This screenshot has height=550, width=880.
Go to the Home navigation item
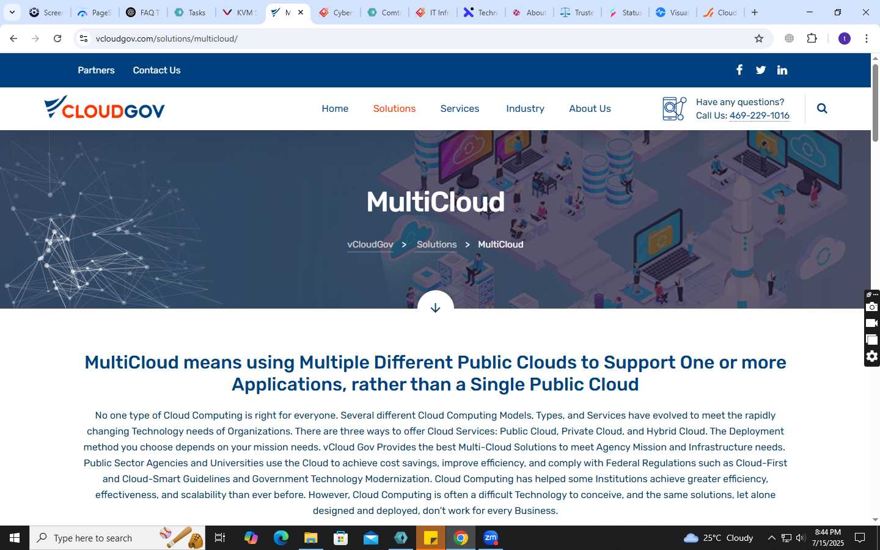pos(335,108)
